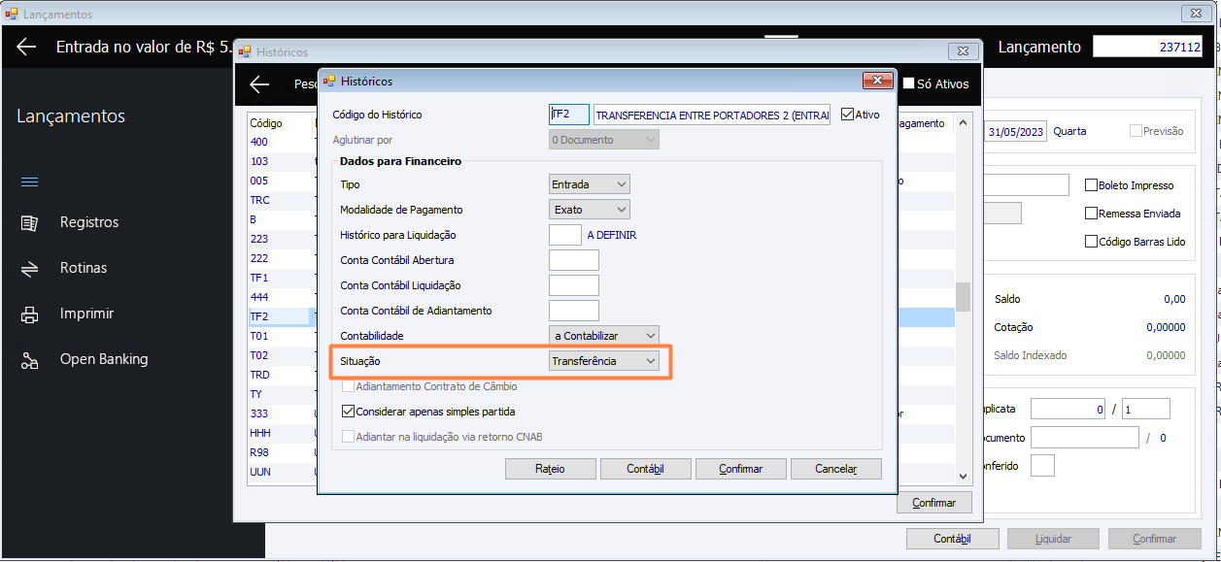The height and width of the screenshot is (562, 1221).
Task: Select code 005 in the list
Action: point(259,181)
